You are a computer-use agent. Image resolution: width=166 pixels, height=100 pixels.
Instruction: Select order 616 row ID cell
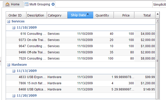pyautogui.click(x=16, y=34)
